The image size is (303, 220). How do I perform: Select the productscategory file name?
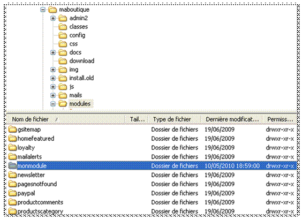point(40,211)
